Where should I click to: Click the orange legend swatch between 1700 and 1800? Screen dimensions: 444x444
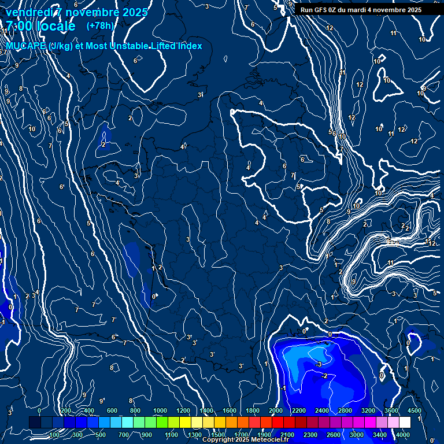pyautogui.click(x=243, y=422)
